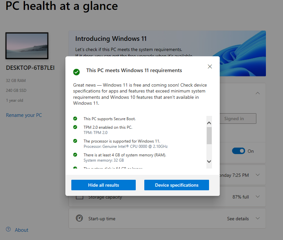
Task: Expand the Monday 7:25 PM row chevron
Action: tap(258, 175)
